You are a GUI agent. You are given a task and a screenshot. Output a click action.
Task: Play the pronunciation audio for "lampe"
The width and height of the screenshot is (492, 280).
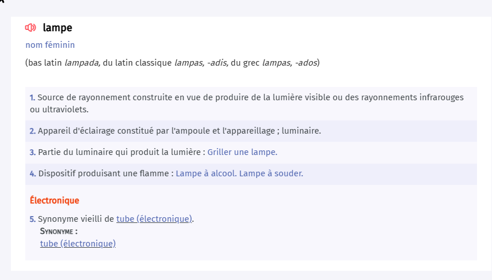click(30, 28)
